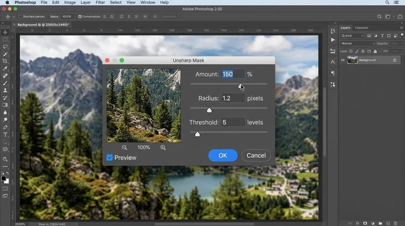Zoom out the Unsharp Mask preview
This screenshot has width=405, height=226.
(125, 147)
